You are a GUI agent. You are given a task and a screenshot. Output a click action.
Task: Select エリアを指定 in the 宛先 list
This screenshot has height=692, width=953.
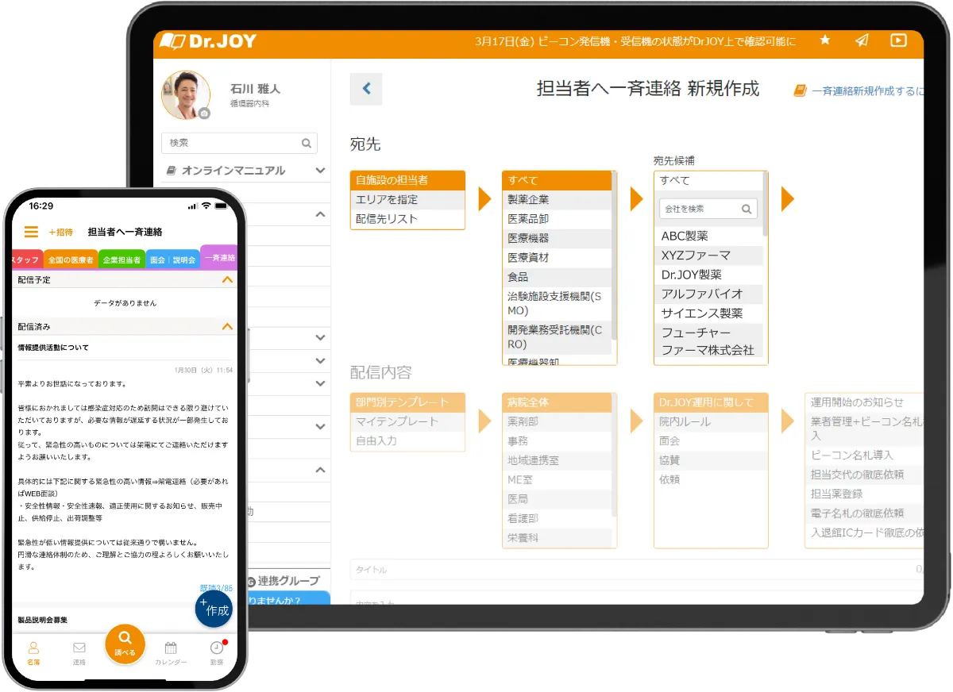407,199
